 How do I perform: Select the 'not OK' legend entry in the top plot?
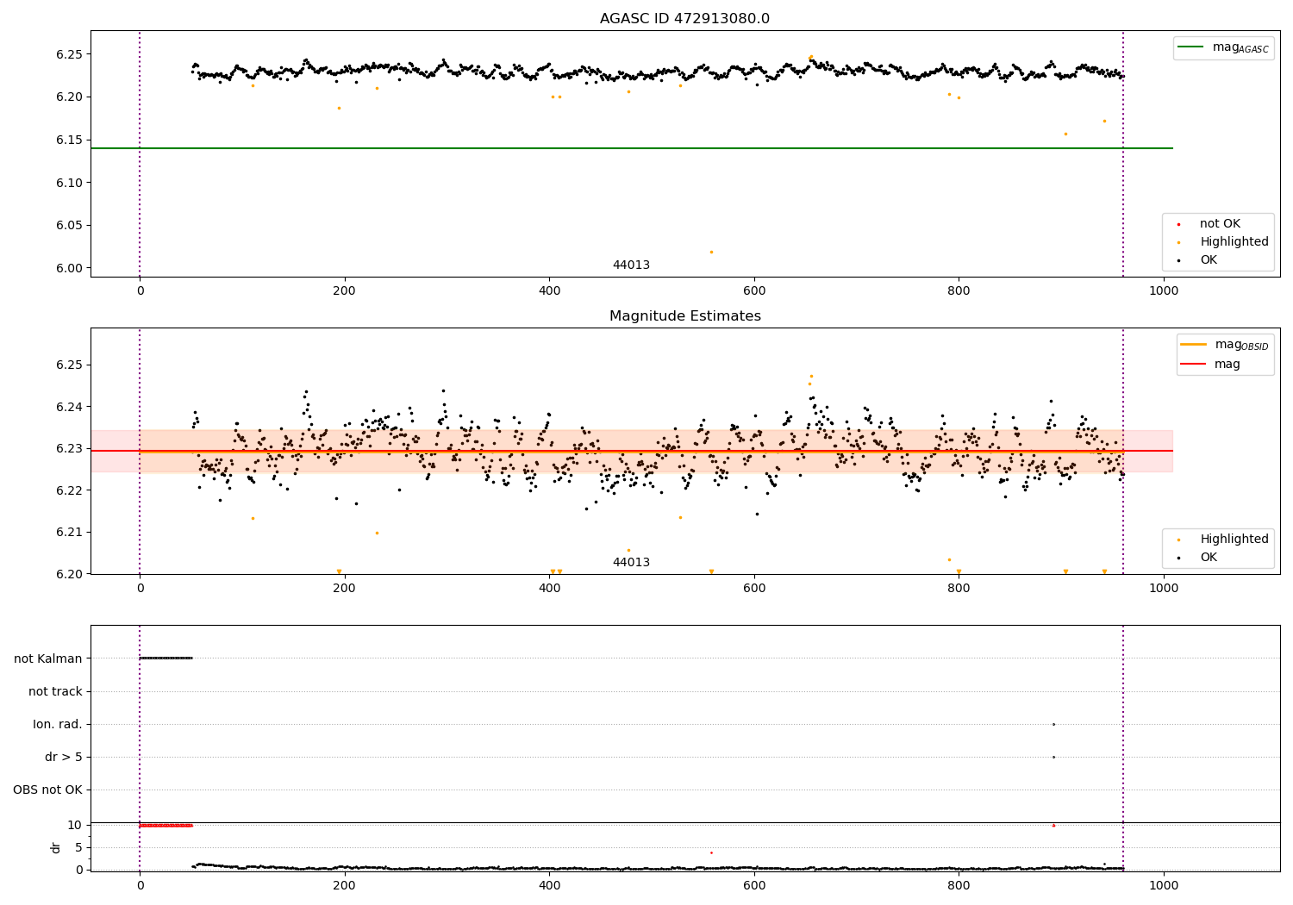(x=1220, y=224)
